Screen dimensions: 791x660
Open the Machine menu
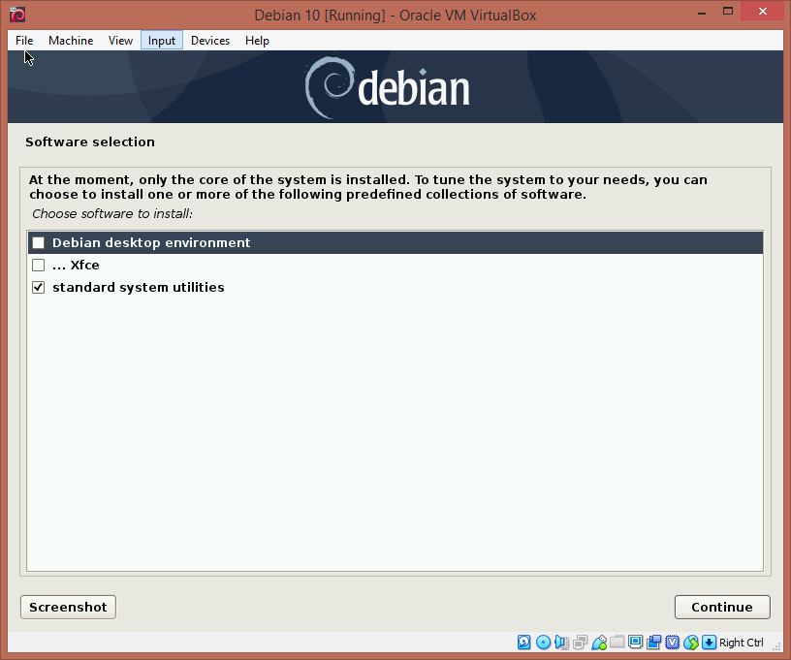[x=71, y=41]
